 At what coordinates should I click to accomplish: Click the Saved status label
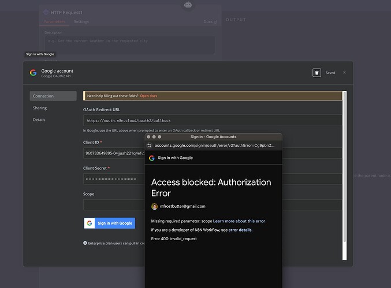[330, 73]
